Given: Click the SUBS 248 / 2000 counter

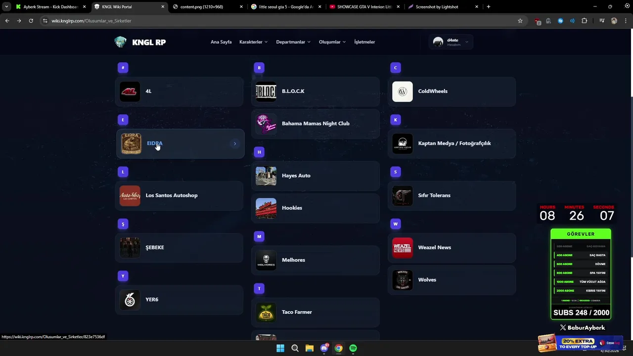Looking at the screenshot, I should pos(581,312).
